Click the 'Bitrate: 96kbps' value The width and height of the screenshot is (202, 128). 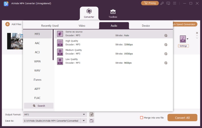(123, 63)
